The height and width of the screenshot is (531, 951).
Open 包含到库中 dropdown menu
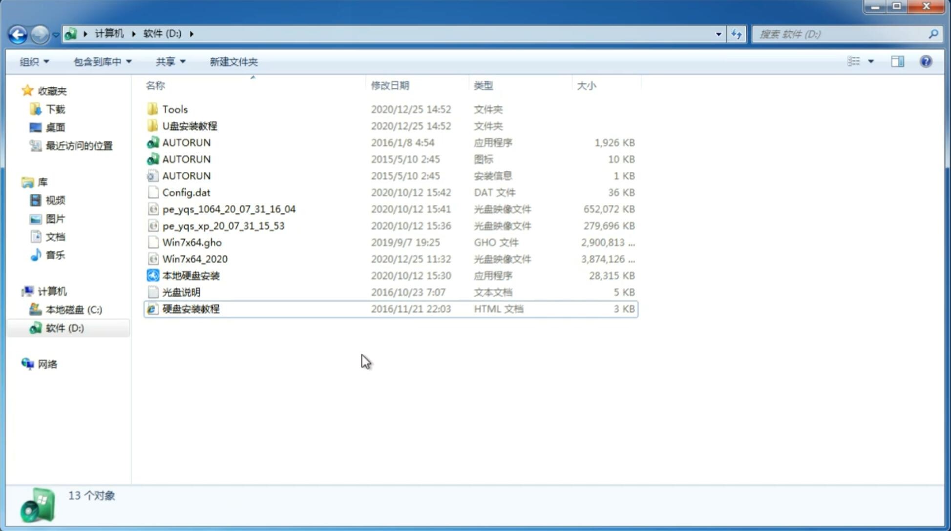(x=101, y=61)
